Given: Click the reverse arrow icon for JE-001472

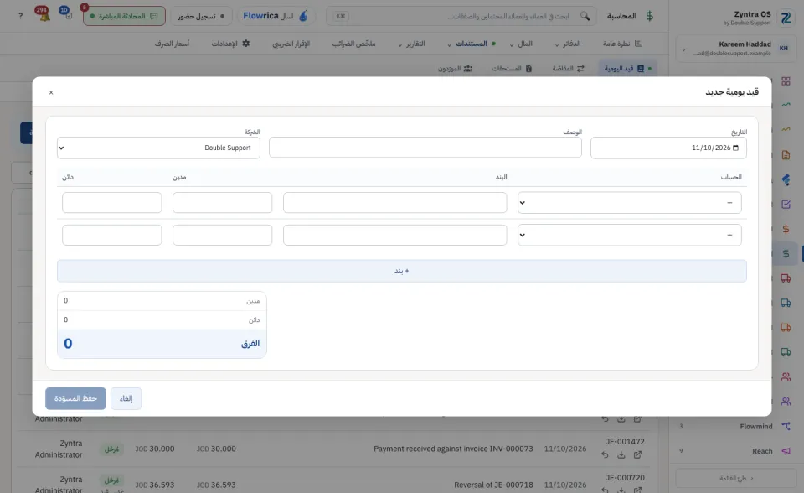Looking at the screenshot, I should (605, 455).
